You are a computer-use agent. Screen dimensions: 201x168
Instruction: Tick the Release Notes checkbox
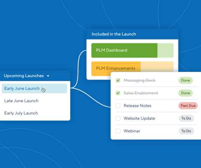(118, 106)
